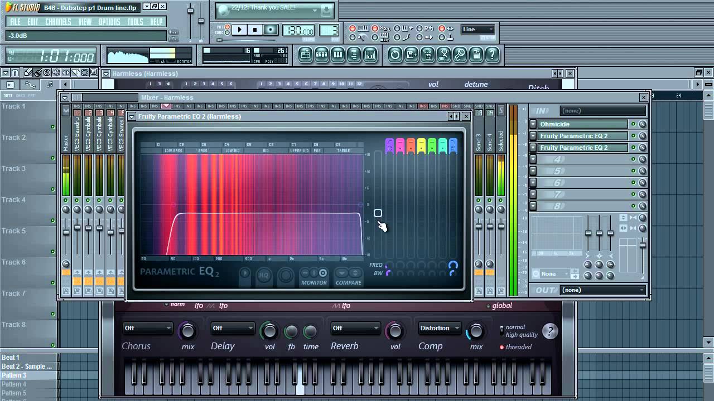Toggle mute LED for Send 3 mixer track

point(479,200)
